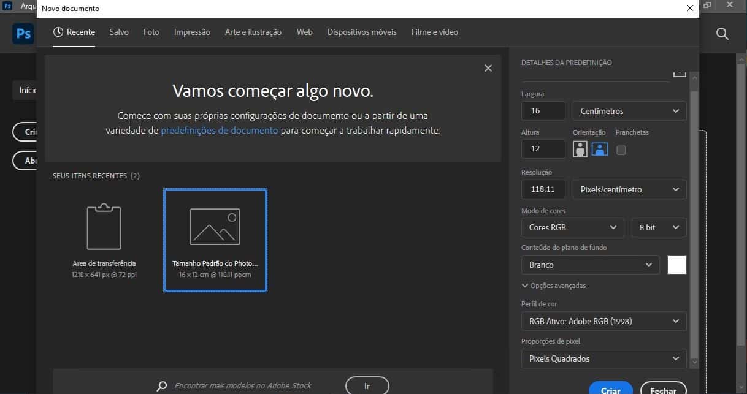The width and height of the screenshot is (747, 394).
Task: Select portrait orientation icon
Action: coord(580,149)
